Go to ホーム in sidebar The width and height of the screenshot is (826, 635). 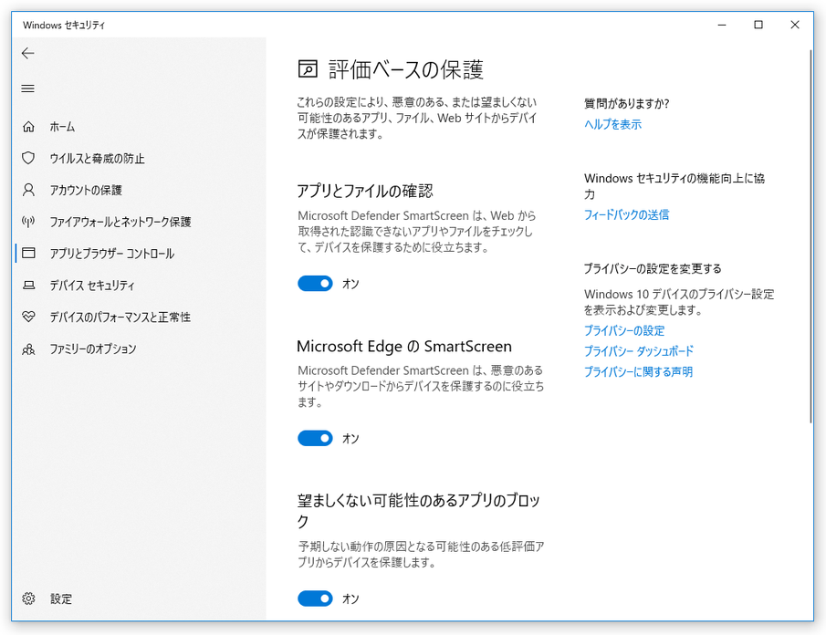[62, 127]
